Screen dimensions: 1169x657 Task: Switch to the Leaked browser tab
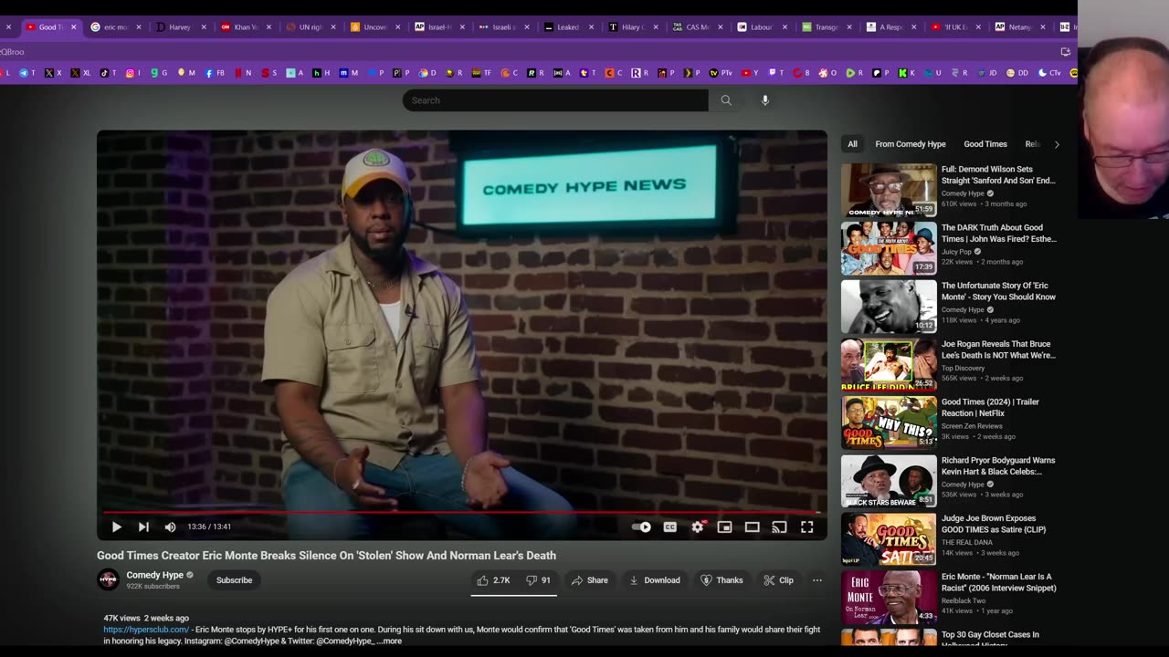(568, 27)
